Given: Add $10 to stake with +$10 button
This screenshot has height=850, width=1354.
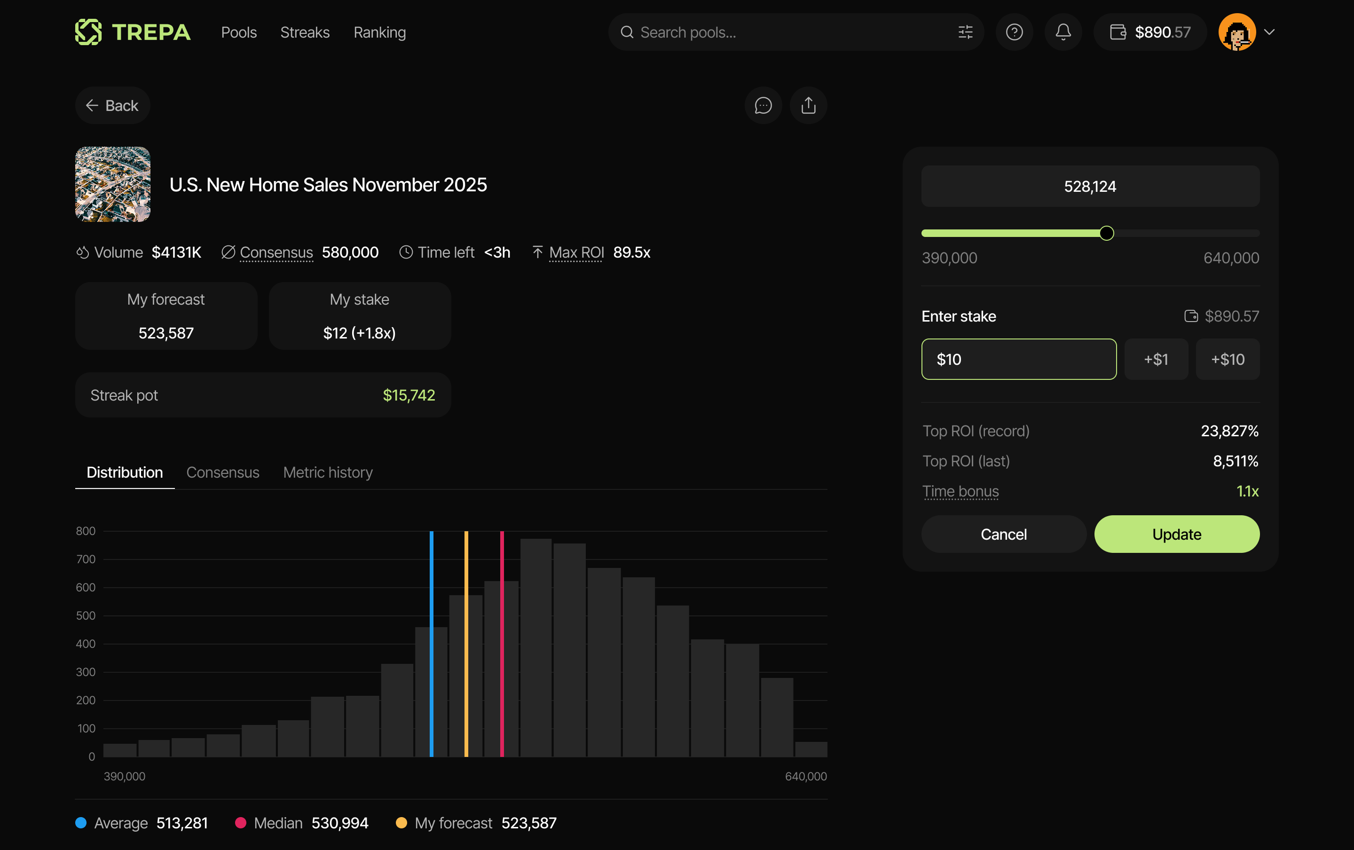Looking at the screenshot, I should coord(1228,359).
